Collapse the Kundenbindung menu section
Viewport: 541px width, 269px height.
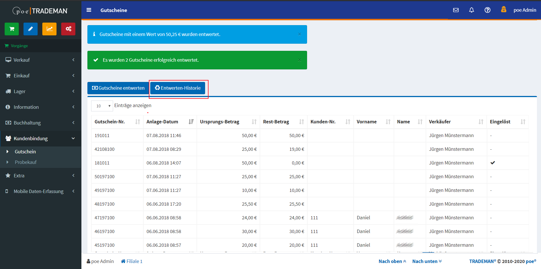(41, 138)
